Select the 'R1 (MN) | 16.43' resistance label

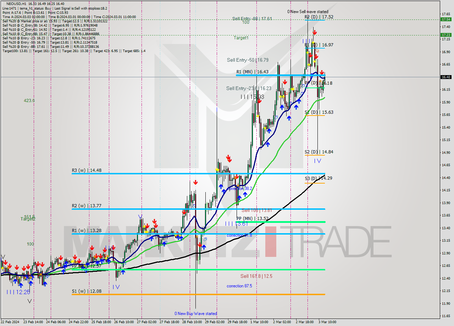click(252, 72)
